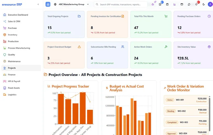Open the user profile avatar
The height and width of the screenshot is (135, 213).
point(211,4)
